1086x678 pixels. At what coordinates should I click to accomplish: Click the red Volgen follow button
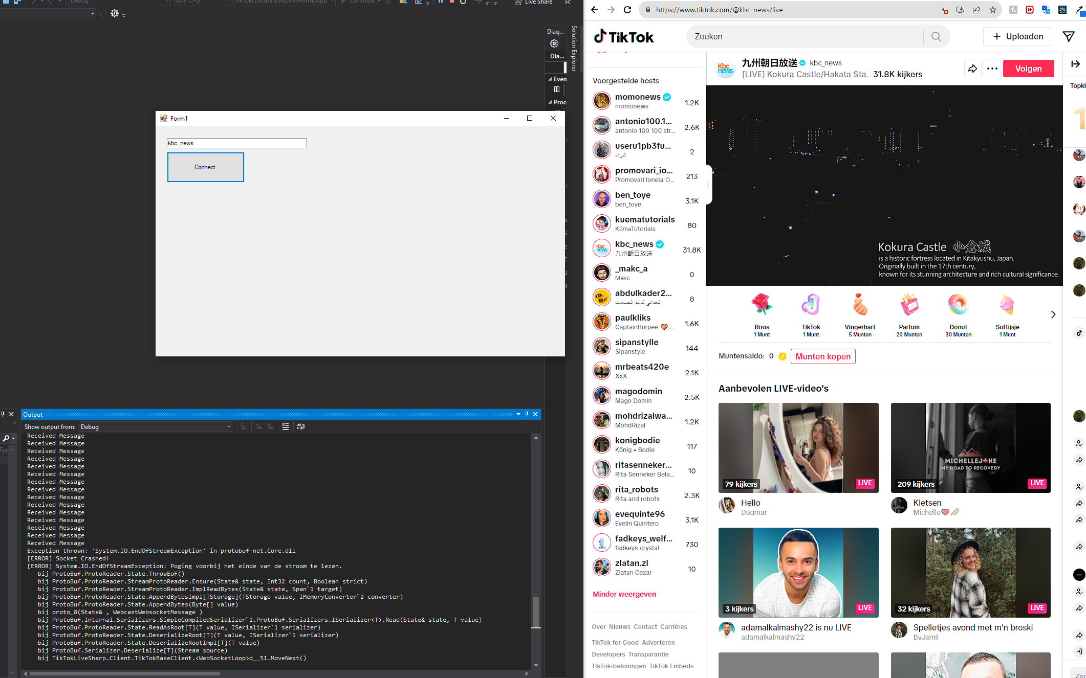[x=1028, y=69]
